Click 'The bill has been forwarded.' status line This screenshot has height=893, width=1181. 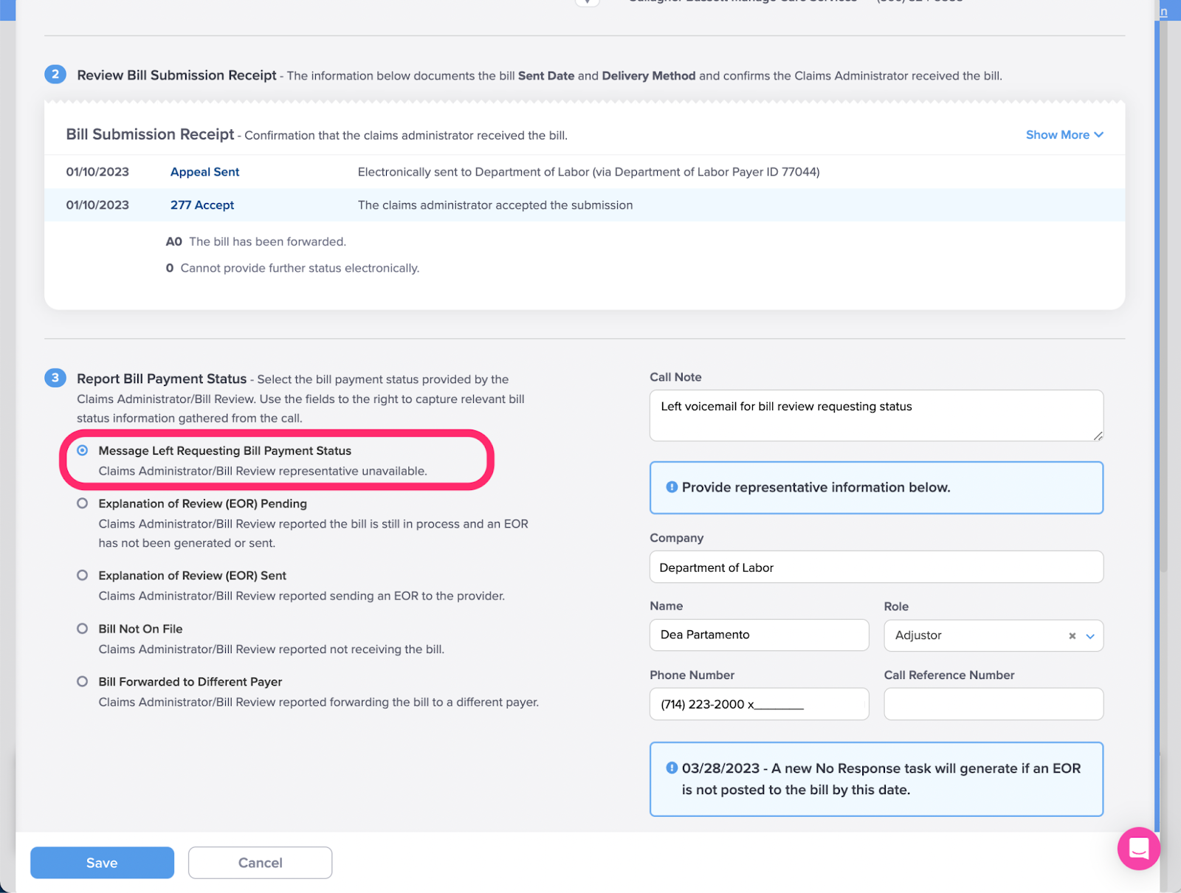[x=267, y=241]
